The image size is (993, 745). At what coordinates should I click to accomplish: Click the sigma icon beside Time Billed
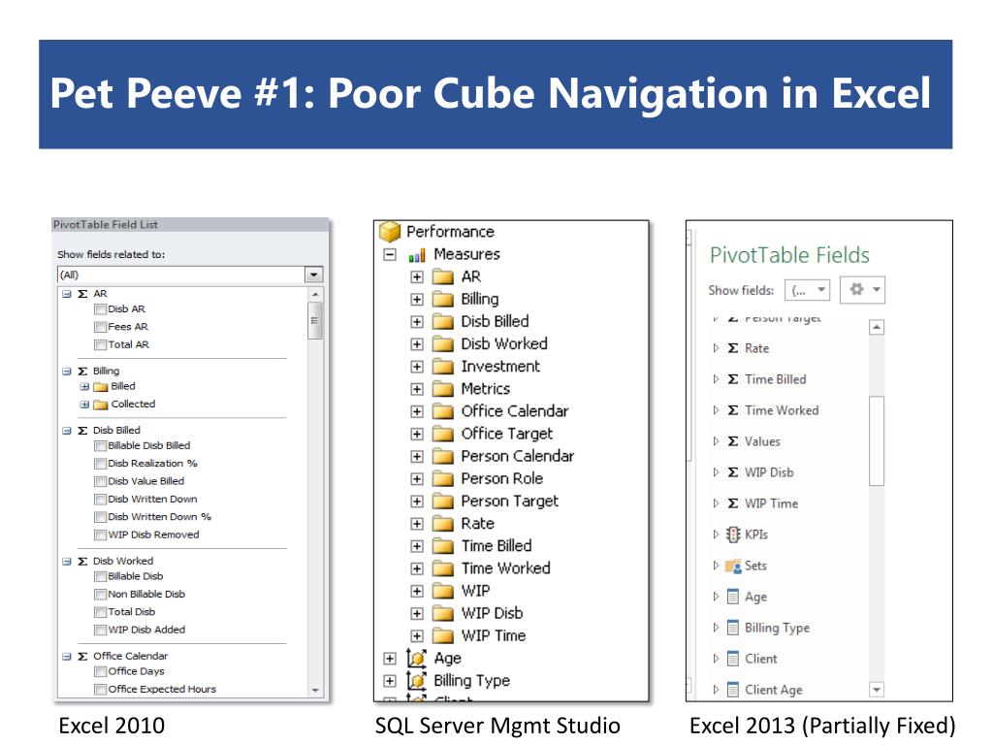tap(733, 379)
